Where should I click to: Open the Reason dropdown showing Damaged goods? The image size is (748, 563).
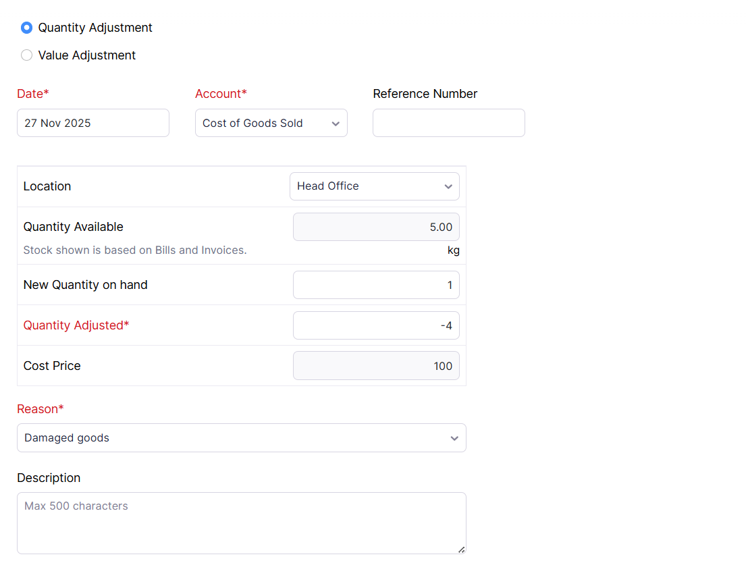(x=241, y=438)
